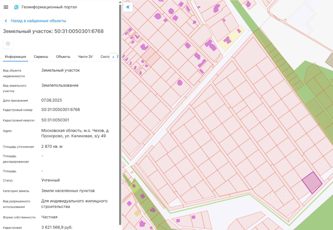Click the brown building polygon at map edge

pos(330,60)
